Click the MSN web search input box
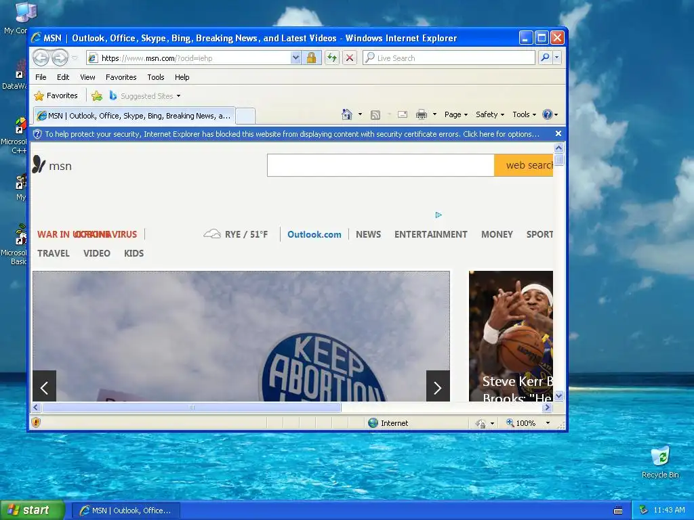Viewport: 694px width, 520px height. tap(381, 165)
